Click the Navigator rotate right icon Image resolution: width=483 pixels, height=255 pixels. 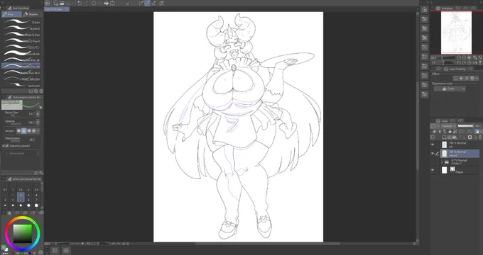pyautogui.click(x=464, y=62)
